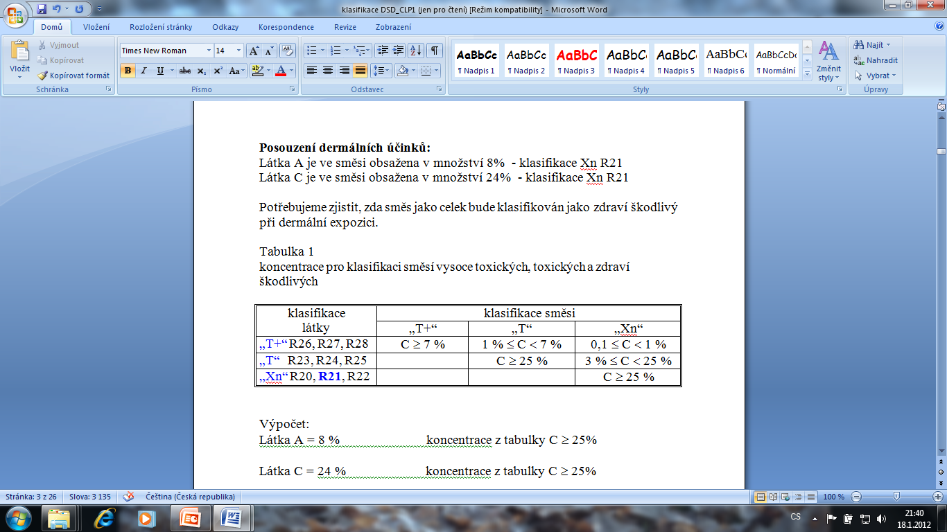Switch to Revize tab
This screenshot has width=947, height=532.
coord(345,27)
